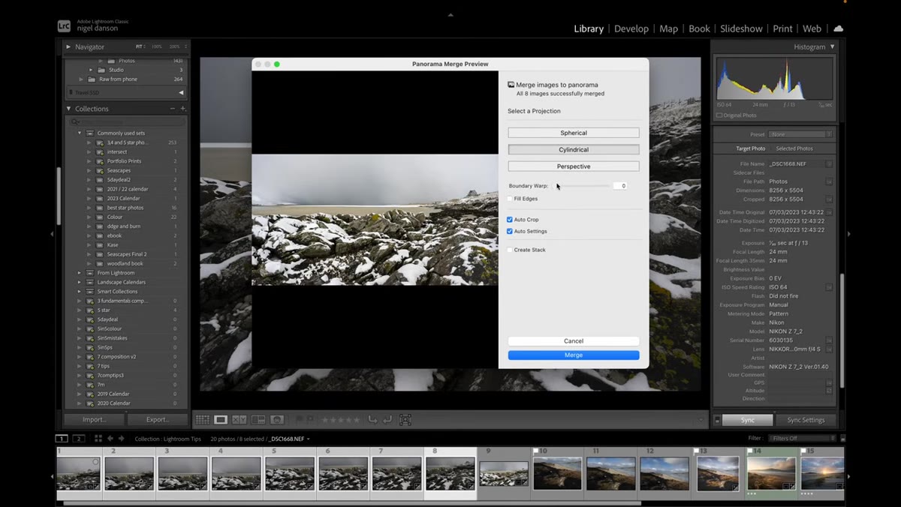The width and height of the screenshot is (901, 507).
Task: Enable the Fill Edges checkbox
Action: (x=510, y=199)
